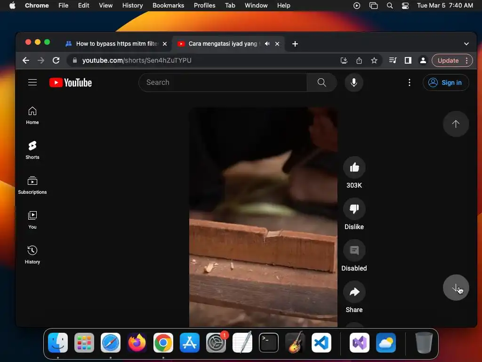Viewport: 482px width, 362px height.
Task: Open Subscriptions in sidebar
Action: pyautogui.click(x=32, y=185)
